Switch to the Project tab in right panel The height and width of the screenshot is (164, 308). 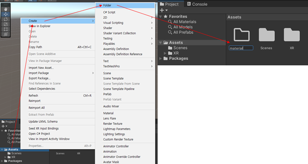click(169, 4)
